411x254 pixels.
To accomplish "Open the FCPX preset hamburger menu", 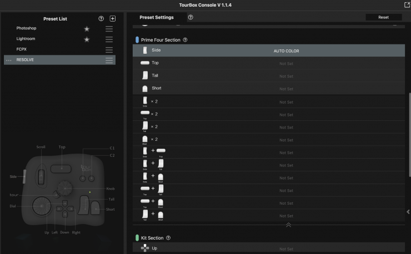I will pyautogui.click(x=109, y=49).
